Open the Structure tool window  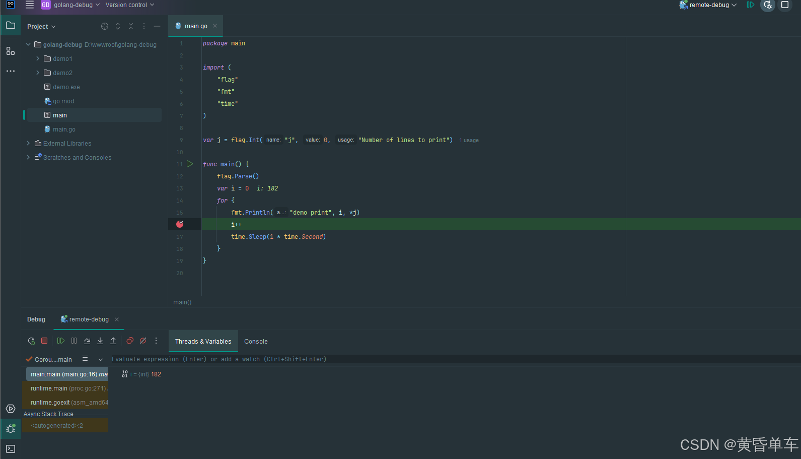pos(10,51)
